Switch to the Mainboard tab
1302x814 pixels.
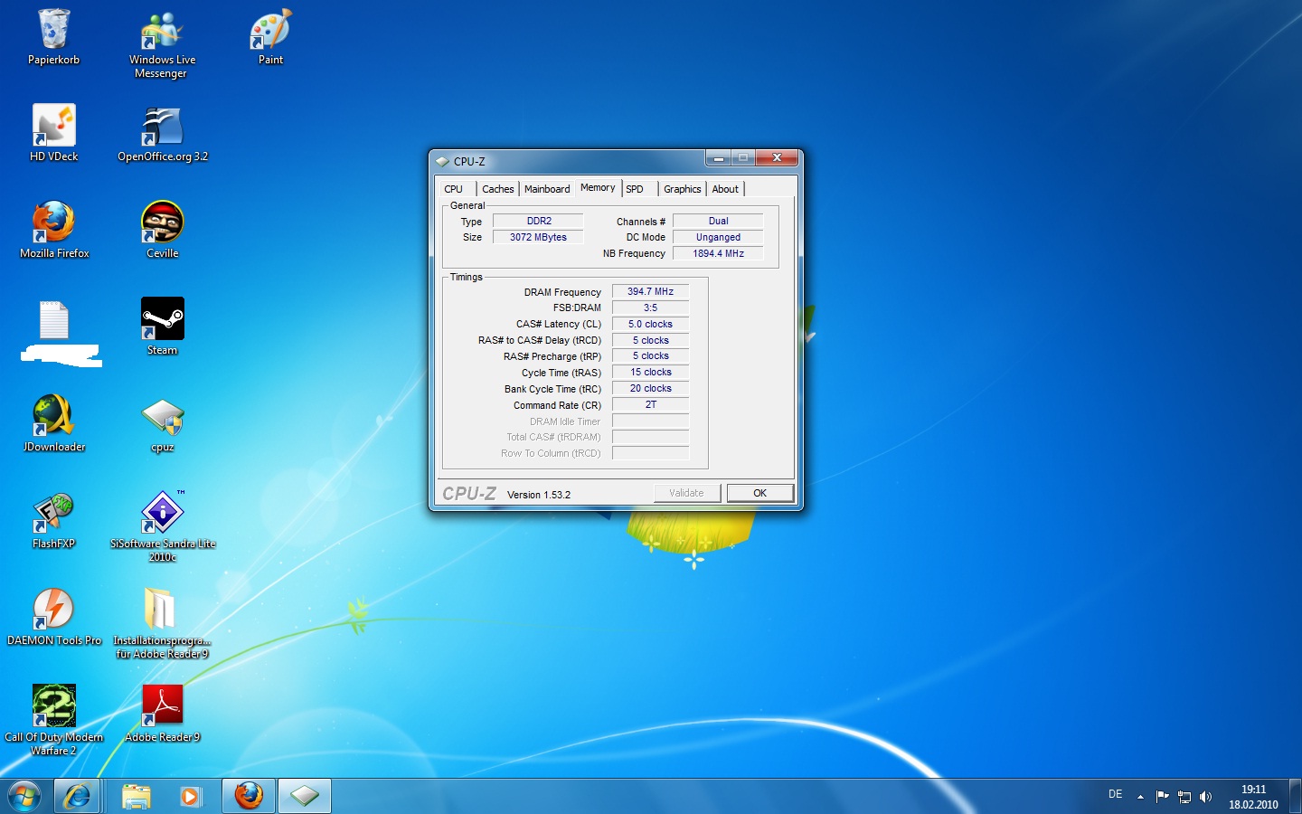click(x=547, y=189)
